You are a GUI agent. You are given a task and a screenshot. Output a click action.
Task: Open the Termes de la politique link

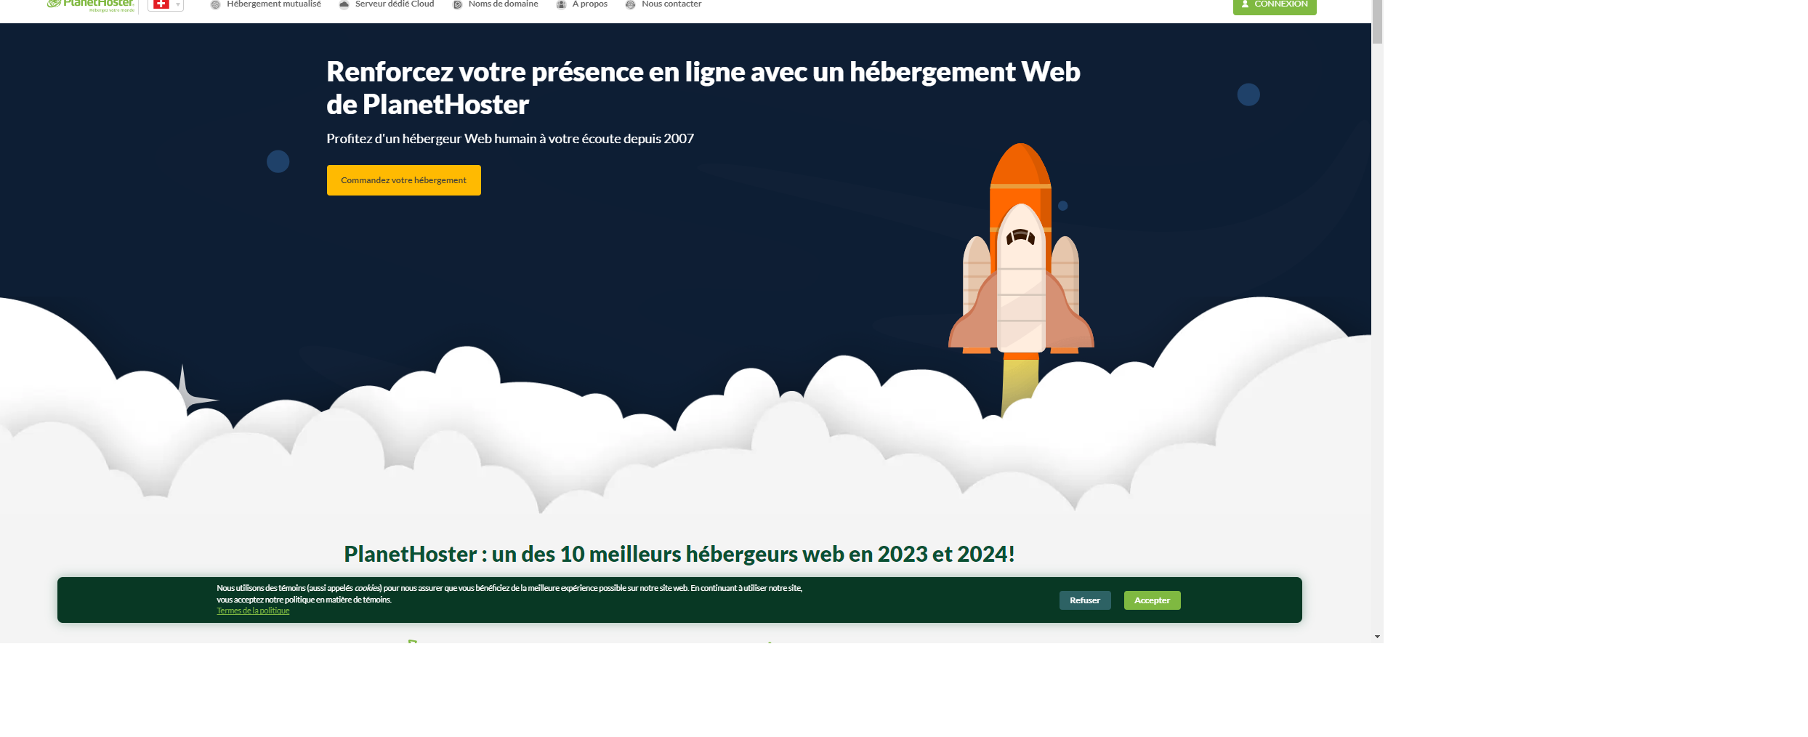[253, 611]
